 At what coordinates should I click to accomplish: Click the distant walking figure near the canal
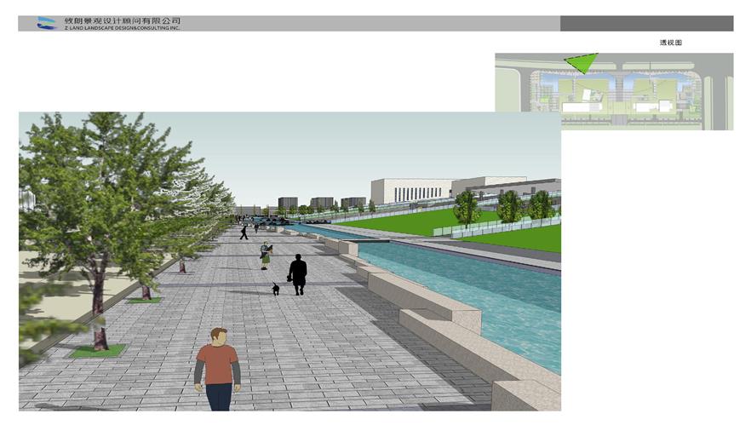coord(244,231)
